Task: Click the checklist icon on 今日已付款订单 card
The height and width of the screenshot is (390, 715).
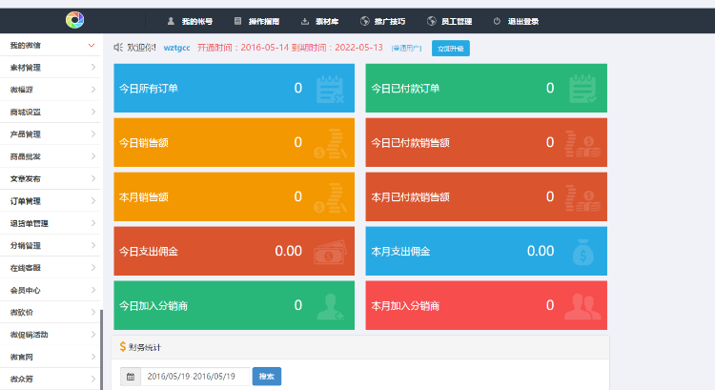Action: point(582,89)
